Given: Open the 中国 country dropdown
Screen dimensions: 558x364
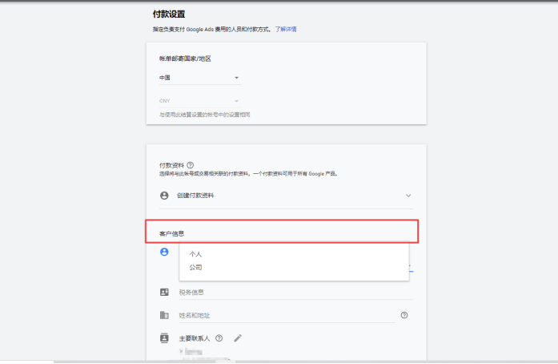Looking at the screenshot, I should [x=200, y=78].
